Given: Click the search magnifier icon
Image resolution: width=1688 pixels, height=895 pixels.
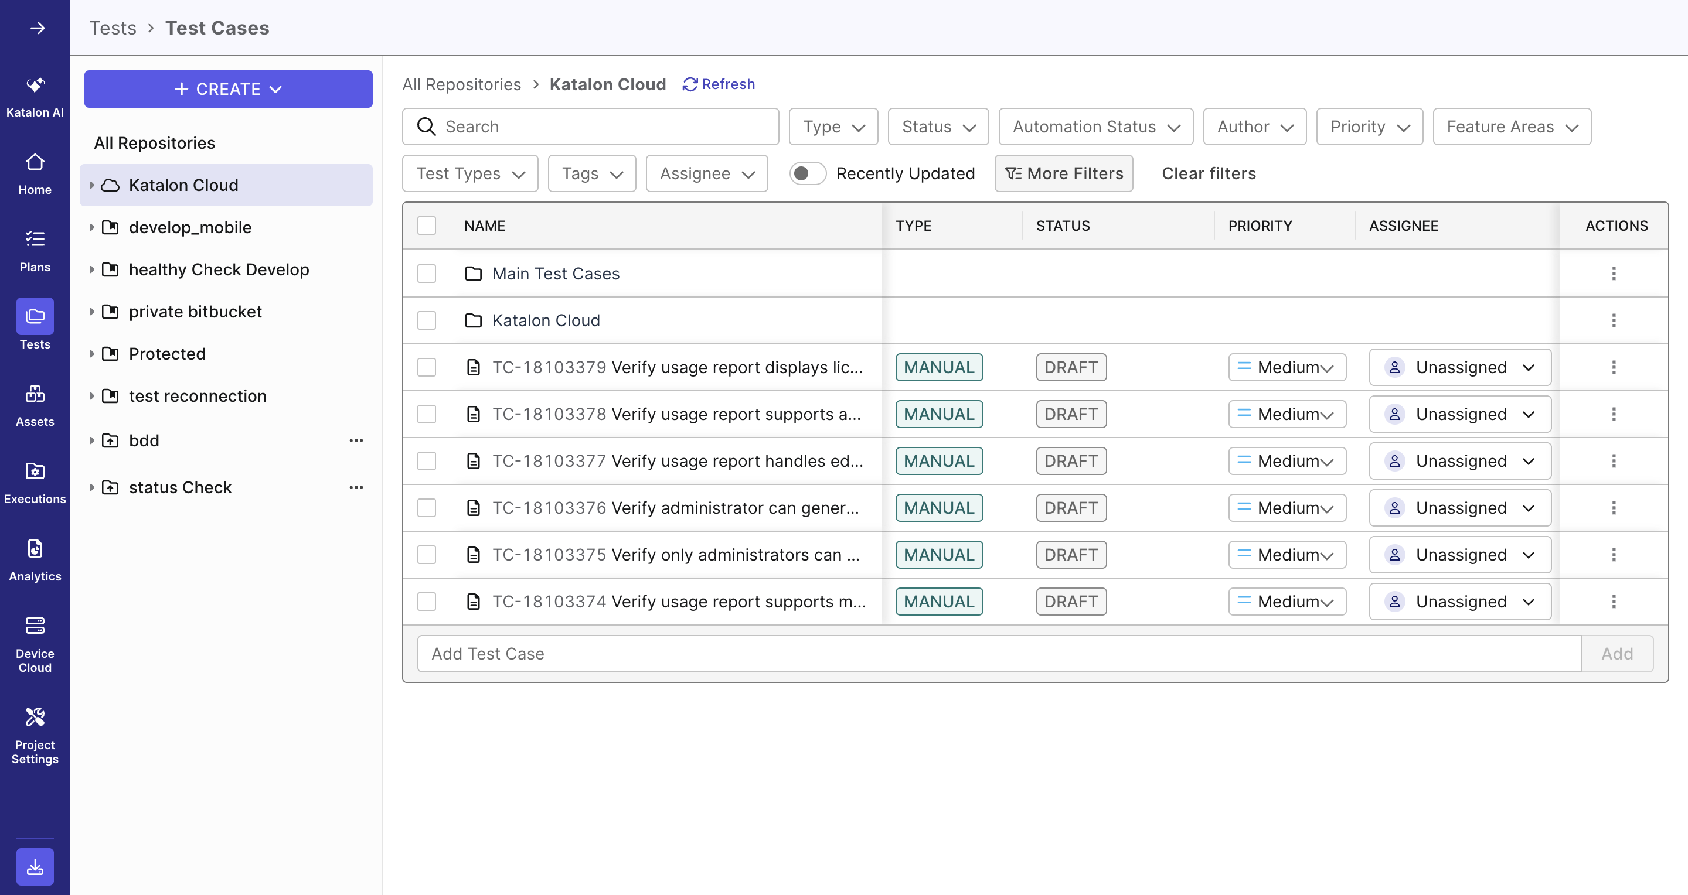Looking at the screenshot, I should coord(426,127).
